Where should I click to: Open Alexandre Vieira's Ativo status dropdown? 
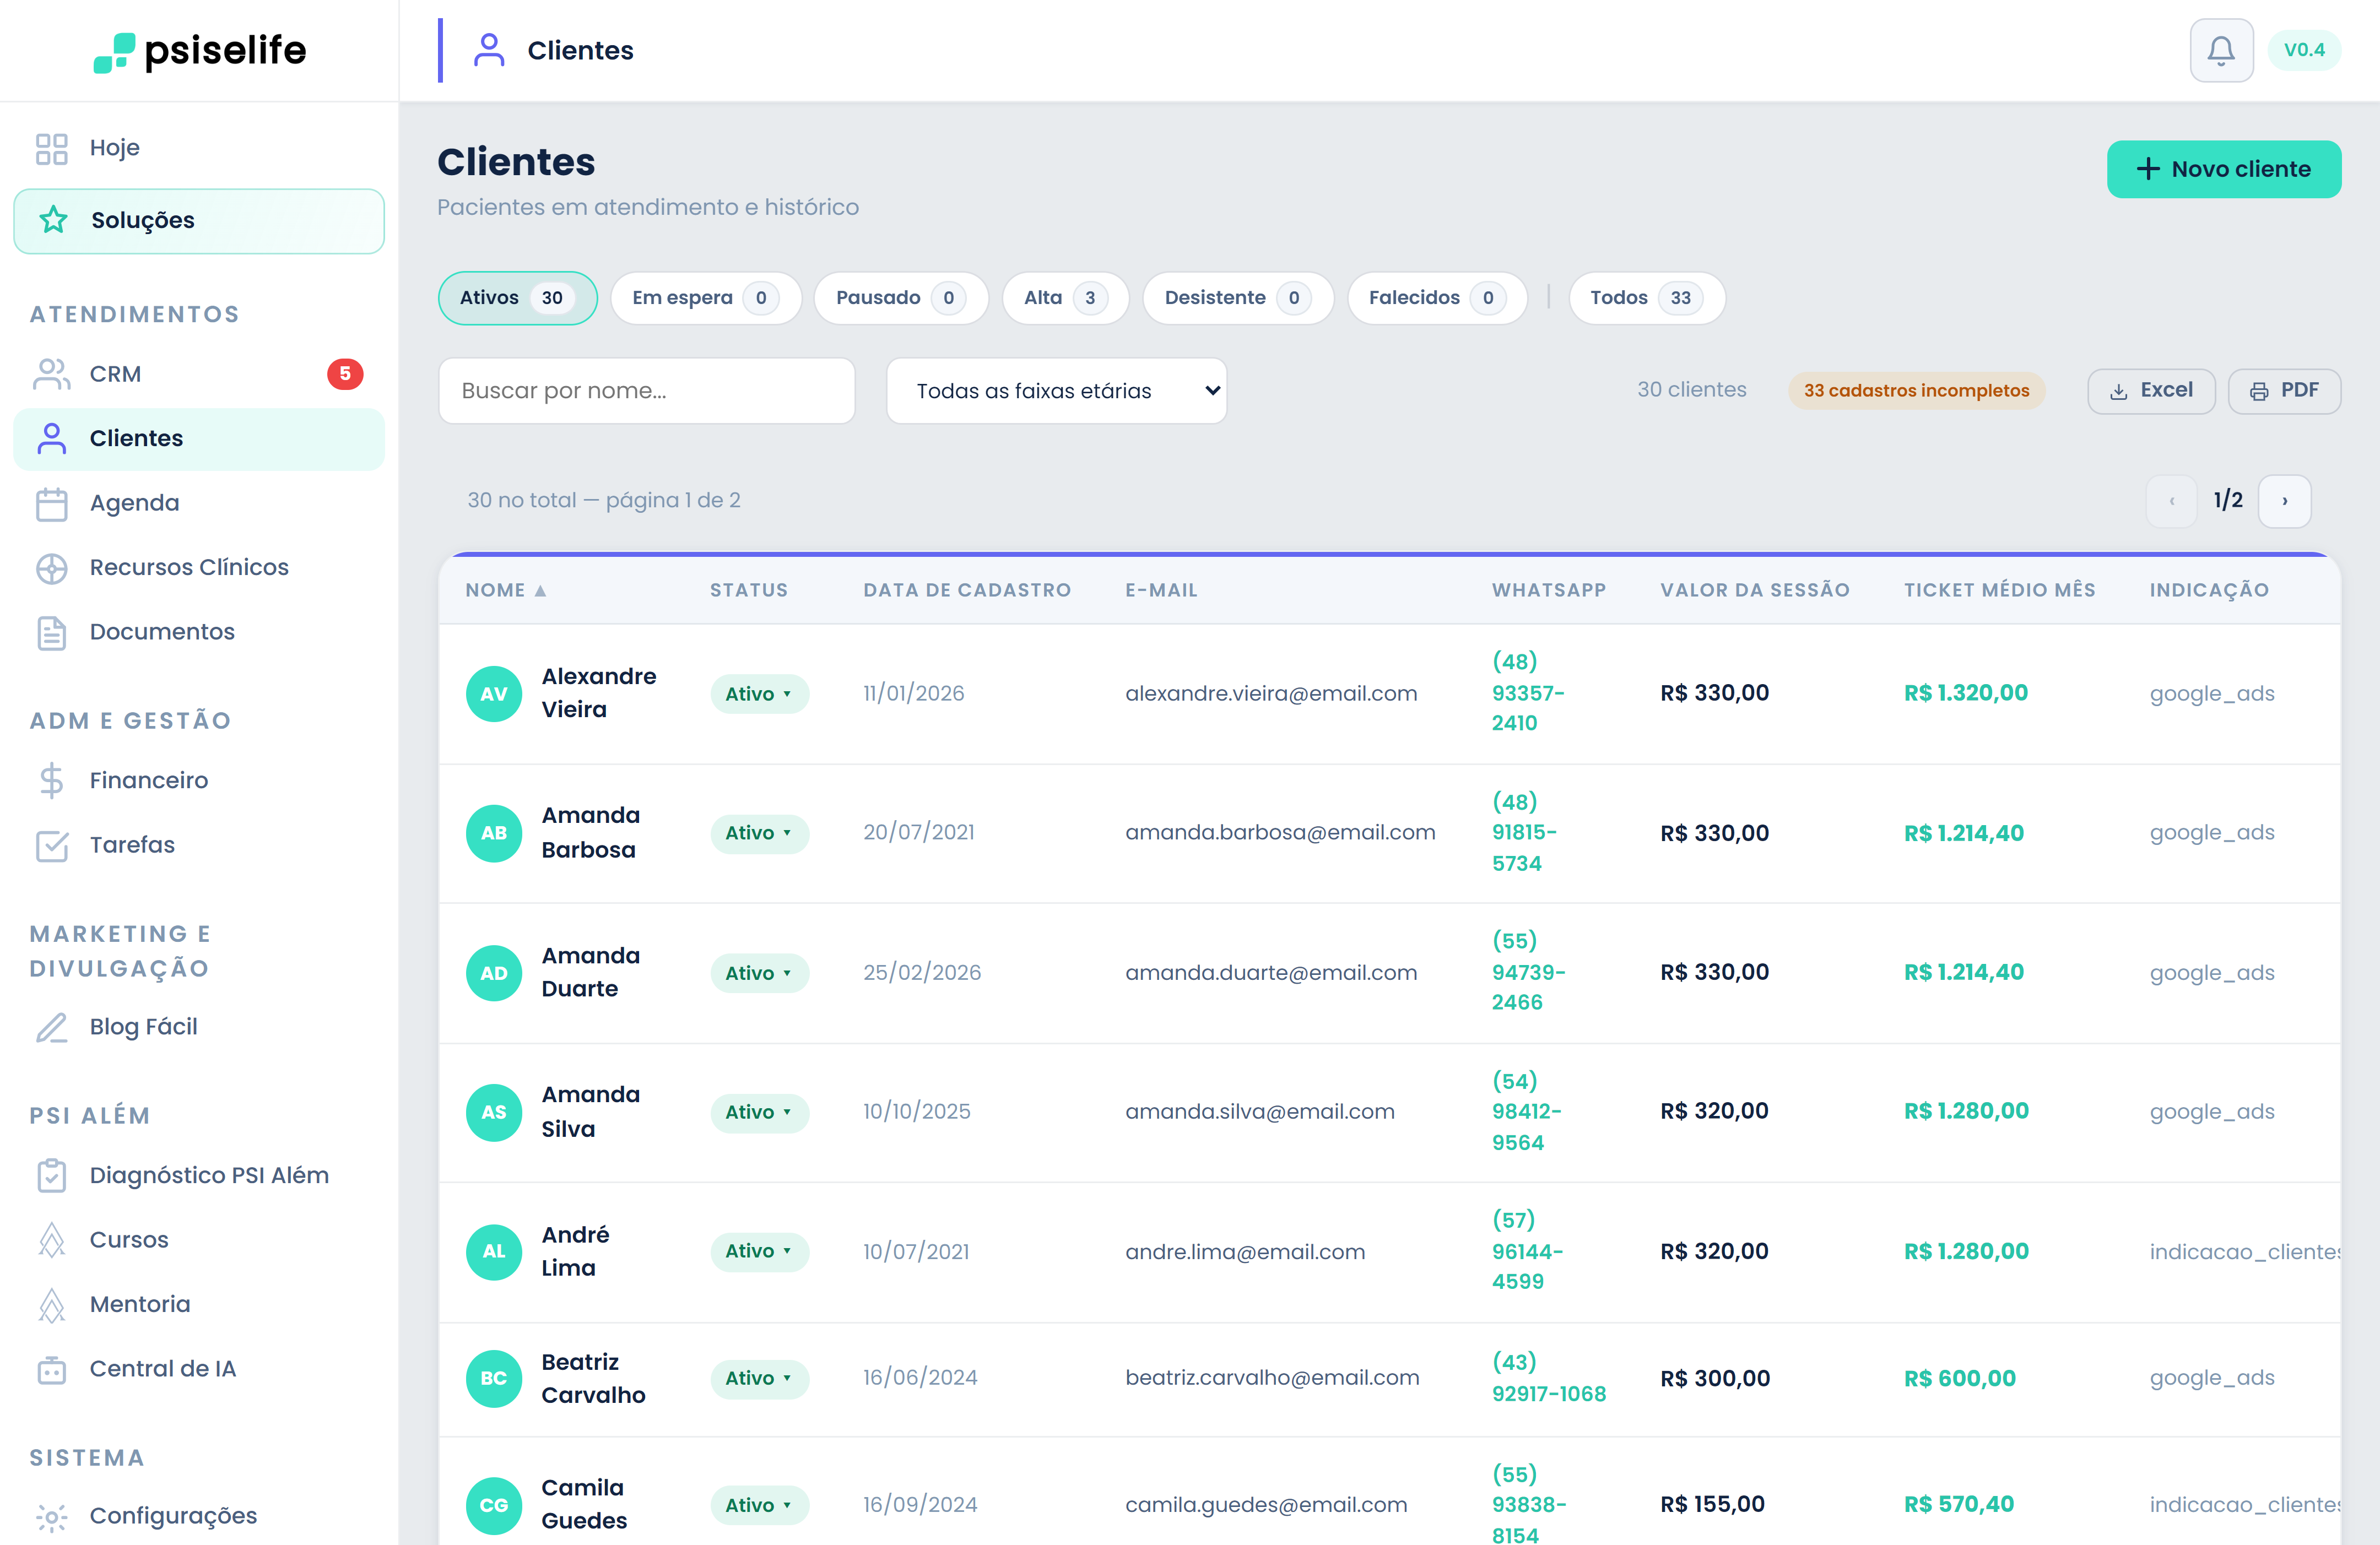[759, 694]
